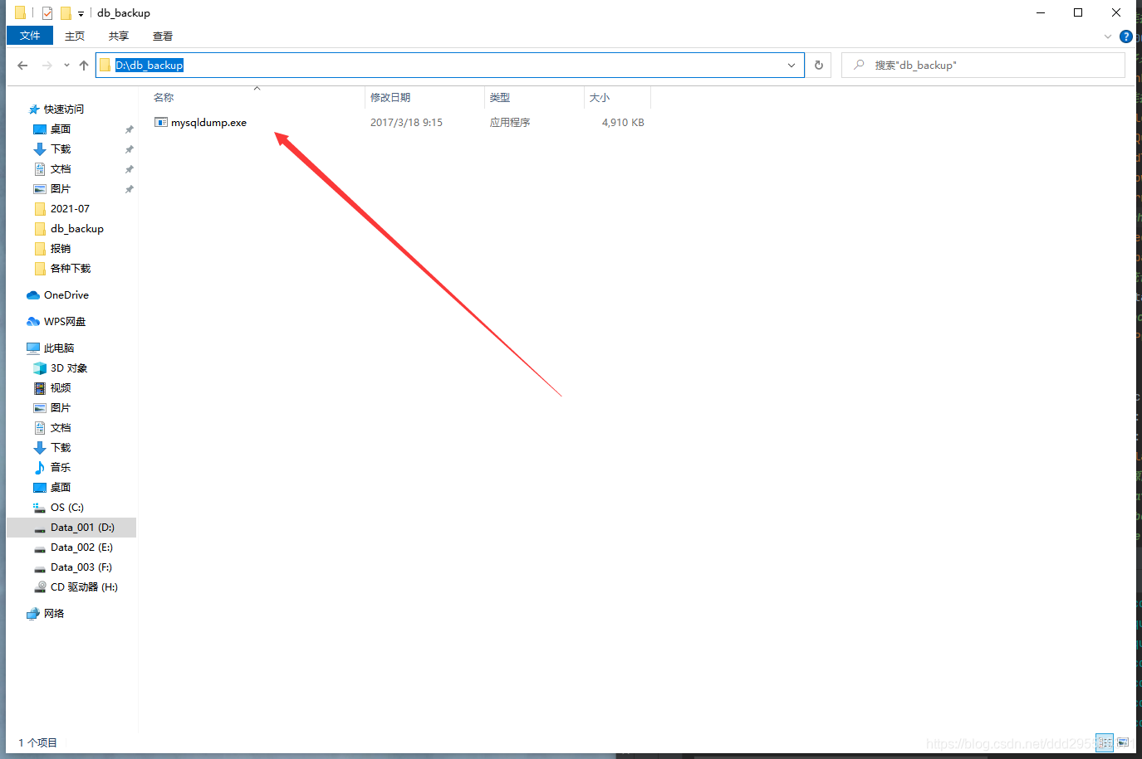Maximize the db_backup window
Viewport: 1142px width, 759px height.
(1078, 12)
